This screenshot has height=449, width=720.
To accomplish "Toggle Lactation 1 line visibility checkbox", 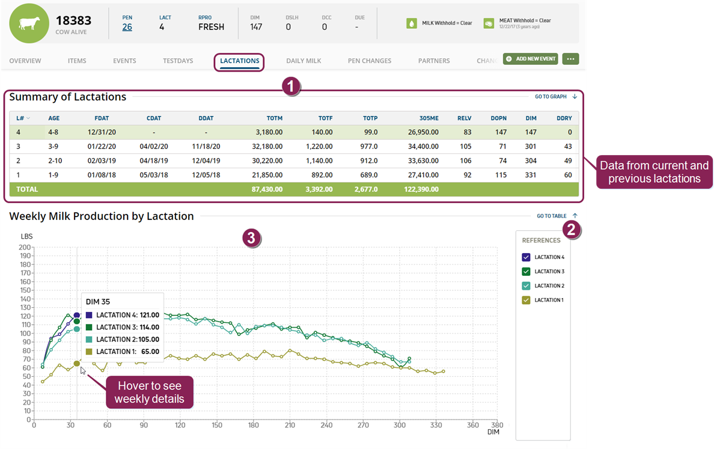I will point(526,300).
